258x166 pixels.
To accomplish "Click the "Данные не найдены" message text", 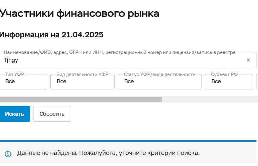I will [108, 153].
